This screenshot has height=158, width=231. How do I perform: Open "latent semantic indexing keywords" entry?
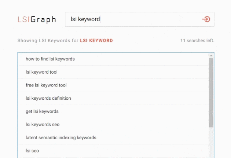(113, 137)
